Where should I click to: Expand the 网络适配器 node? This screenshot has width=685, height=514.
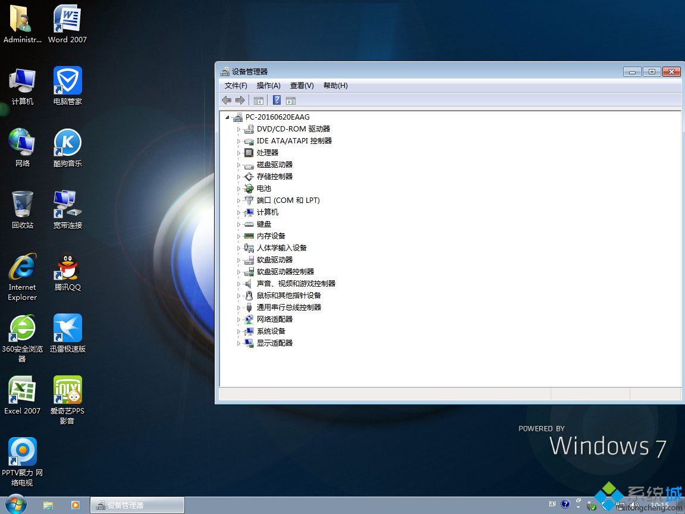(x=238, y=319)
